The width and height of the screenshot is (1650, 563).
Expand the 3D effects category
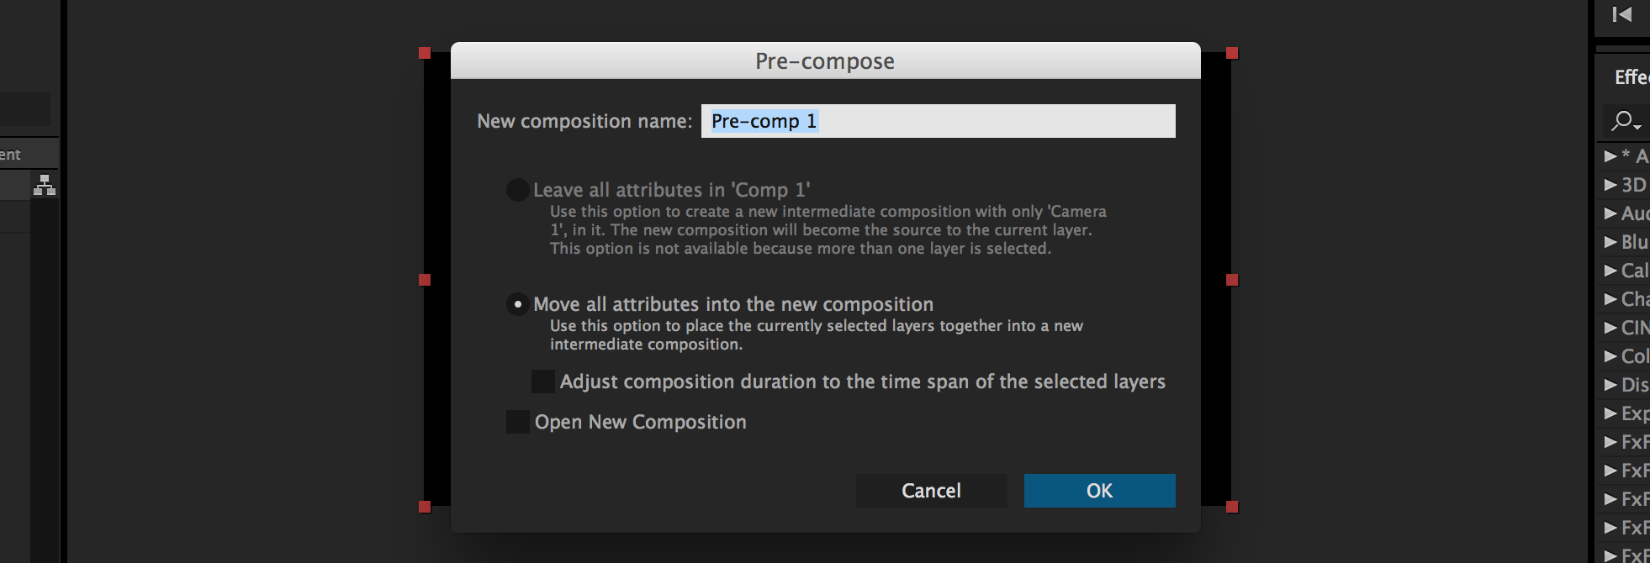pos(1610,185)
